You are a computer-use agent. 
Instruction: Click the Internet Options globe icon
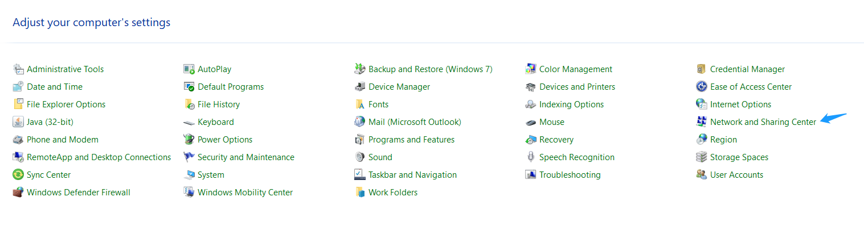[x=701, y=104]
